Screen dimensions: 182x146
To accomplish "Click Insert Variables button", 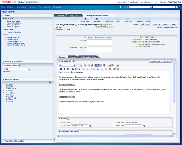I will coord(156,61).
